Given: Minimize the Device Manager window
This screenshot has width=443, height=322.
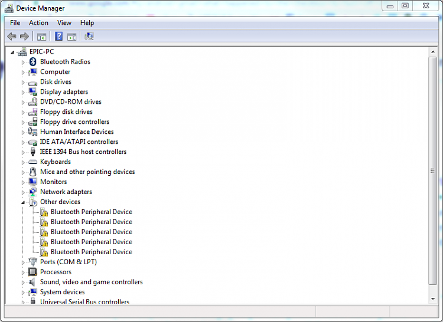Looking at the screenshot, I should pyautogui.click(x=390, y=6).
